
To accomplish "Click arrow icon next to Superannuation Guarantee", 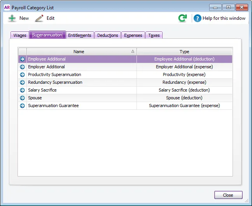I will click(22, 106).
